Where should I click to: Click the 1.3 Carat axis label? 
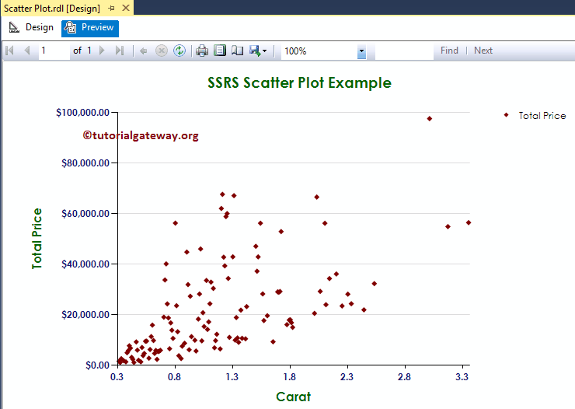pos(232,376)
